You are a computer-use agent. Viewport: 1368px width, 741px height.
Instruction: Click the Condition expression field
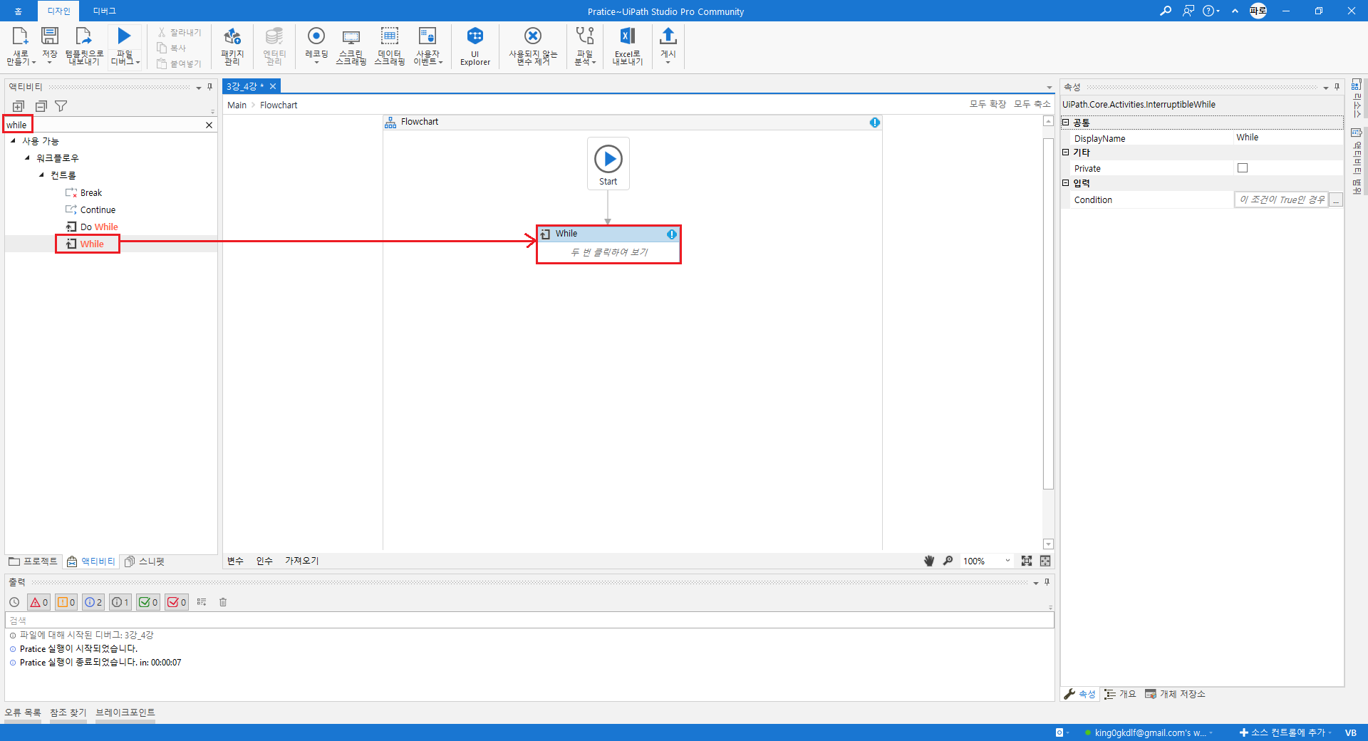[x=1281, y=200]
